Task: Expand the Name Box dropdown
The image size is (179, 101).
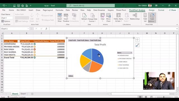Action: (28, 29)
